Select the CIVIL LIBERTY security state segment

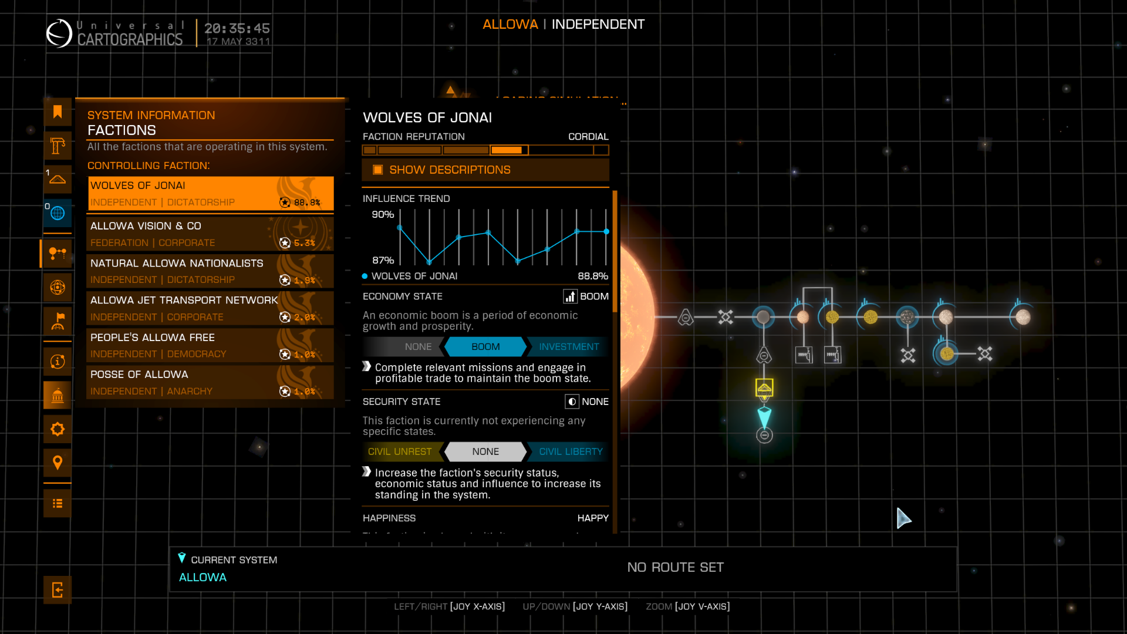570,451
